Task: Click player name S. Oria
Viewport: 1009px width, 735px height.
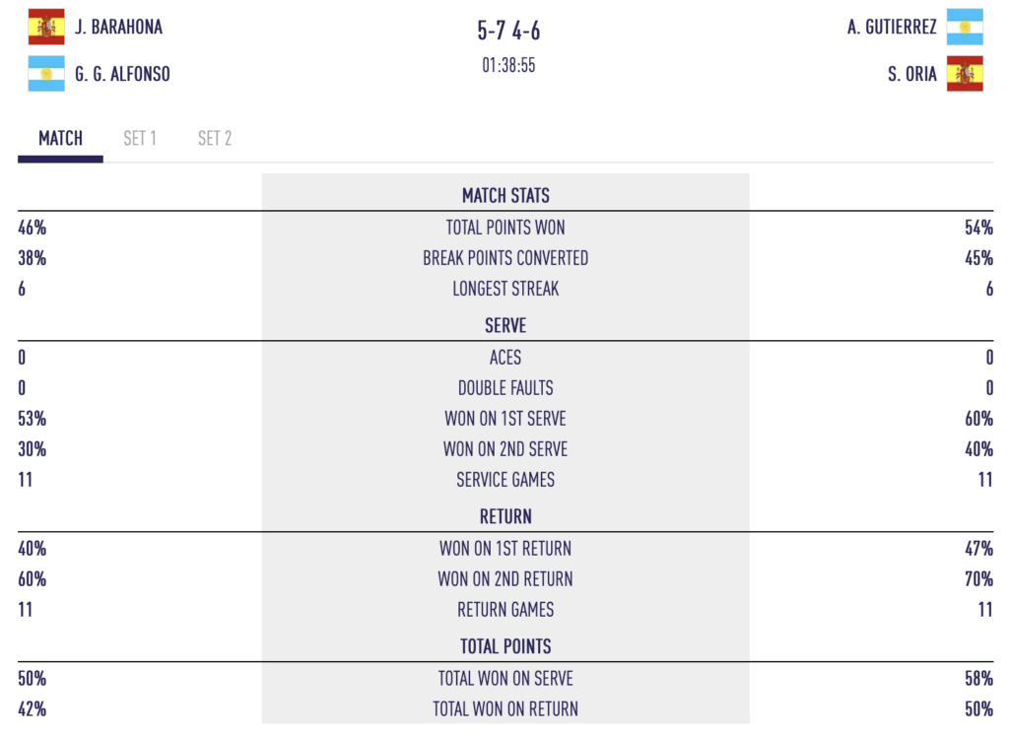Action: pos(911,74)
